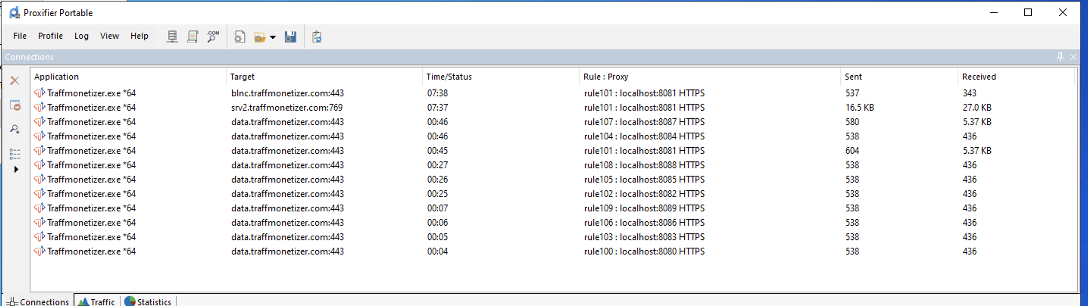Viewport: 1088px width, 306px height.
Task: Click connection icon in the rule100 row
Action: click(39, 251)
